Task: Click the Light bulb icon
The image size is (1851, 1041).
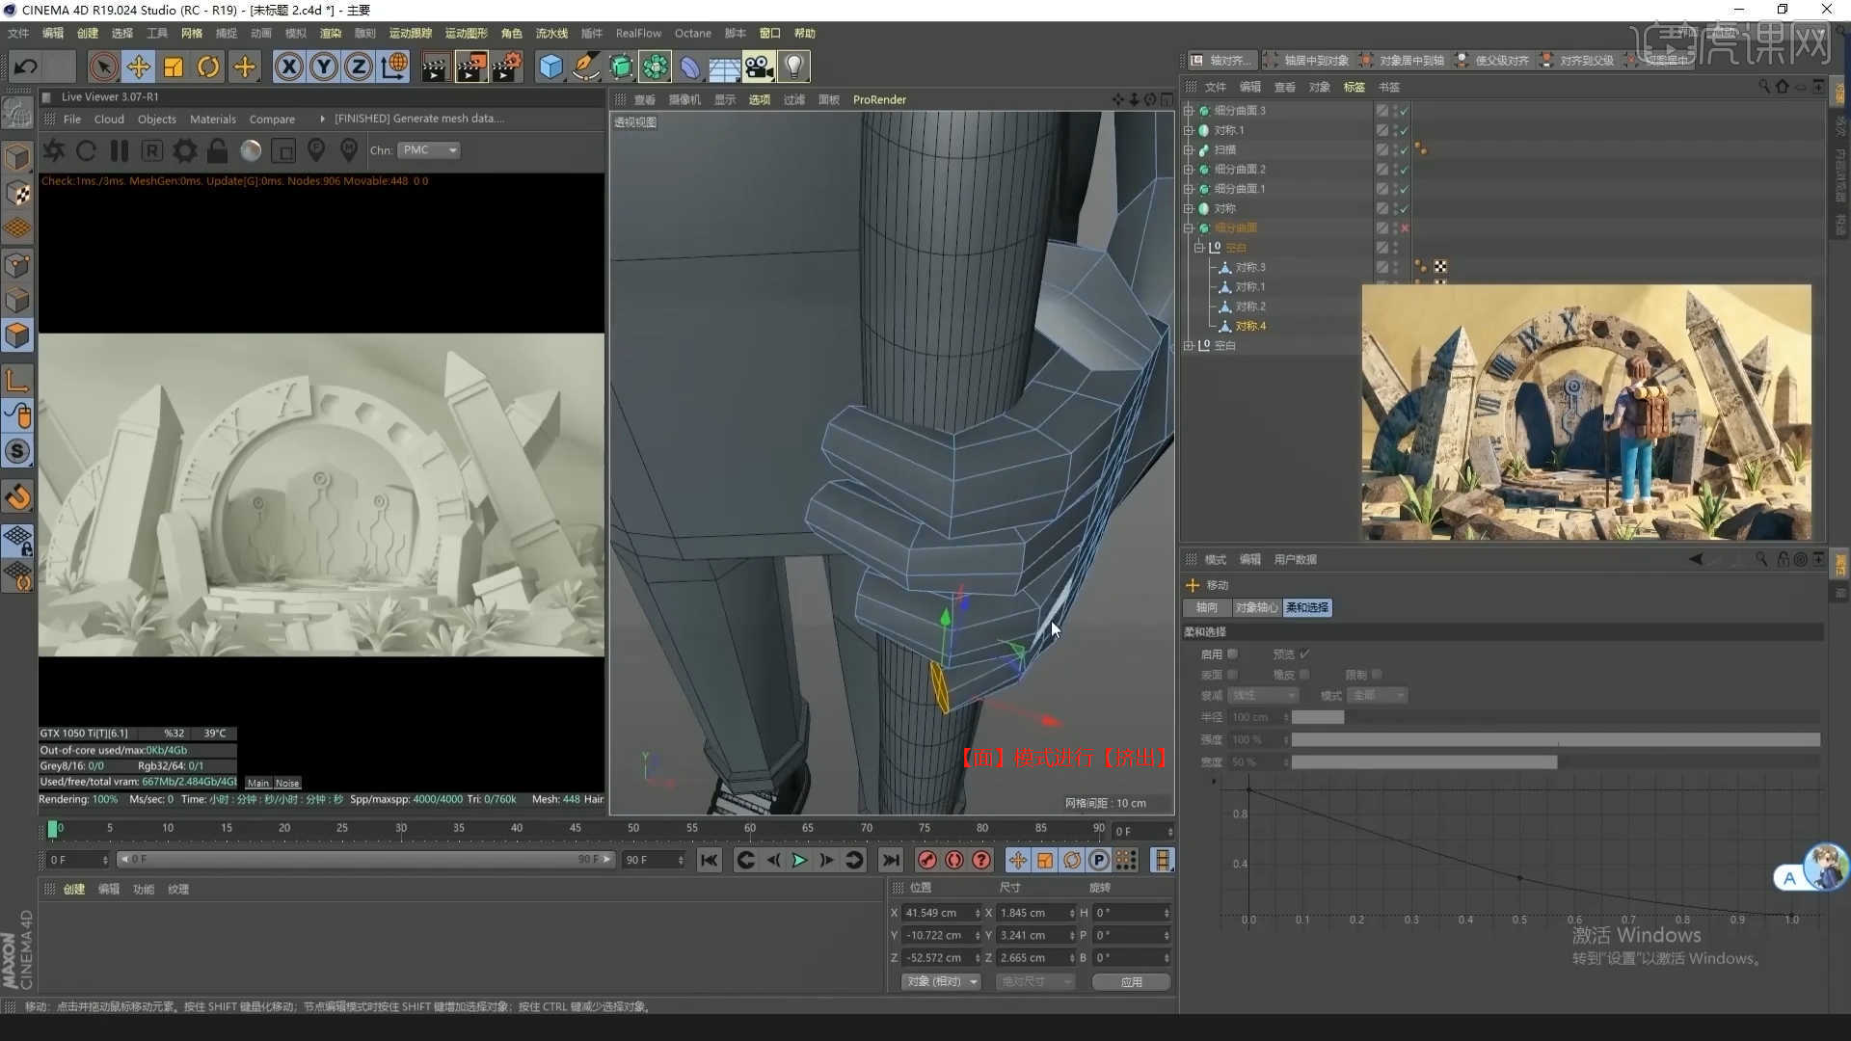Action: pyautogui.click(x=793, y=67)
